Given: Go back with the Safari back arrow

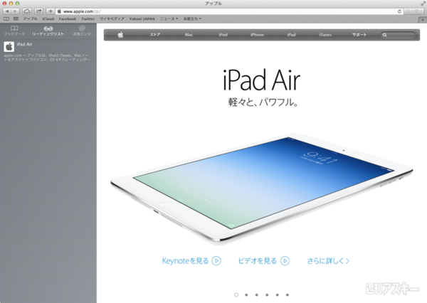Looking at the screenshot, I should click(x=7, y=11).
